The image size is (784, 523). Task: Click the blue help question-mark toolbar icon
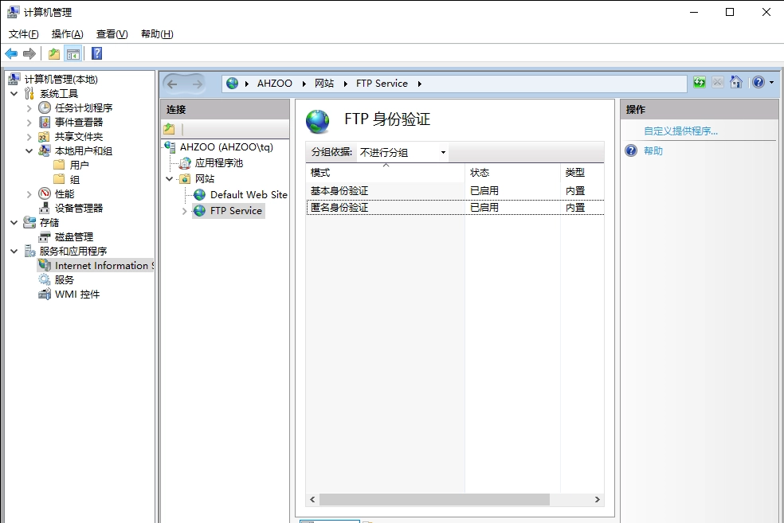point(96,53)
